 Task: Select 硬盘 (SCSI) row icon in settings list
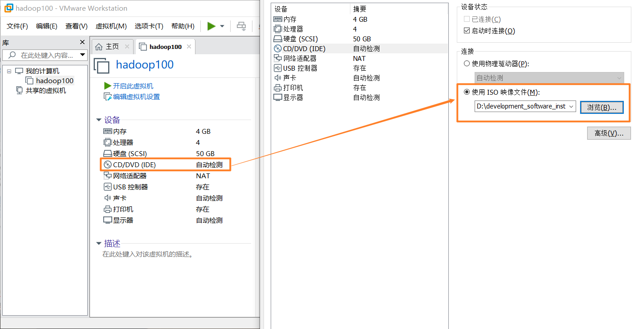[277, 39]
